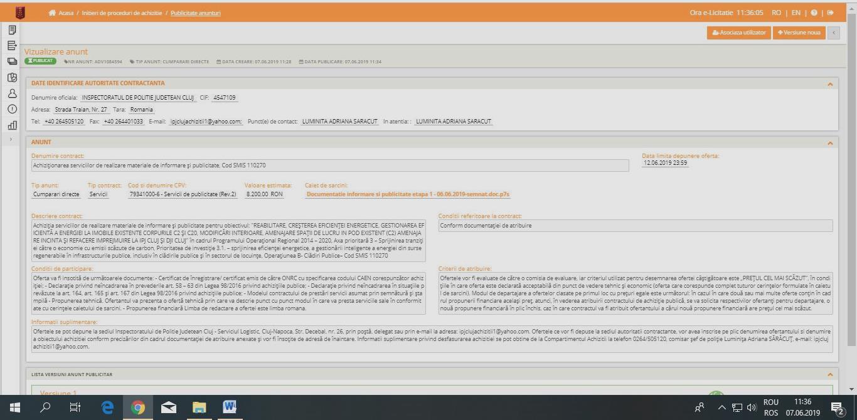This screenshot has width=857, height=420.
Task: Click the Versiune noua button
Action: (799, 33)
